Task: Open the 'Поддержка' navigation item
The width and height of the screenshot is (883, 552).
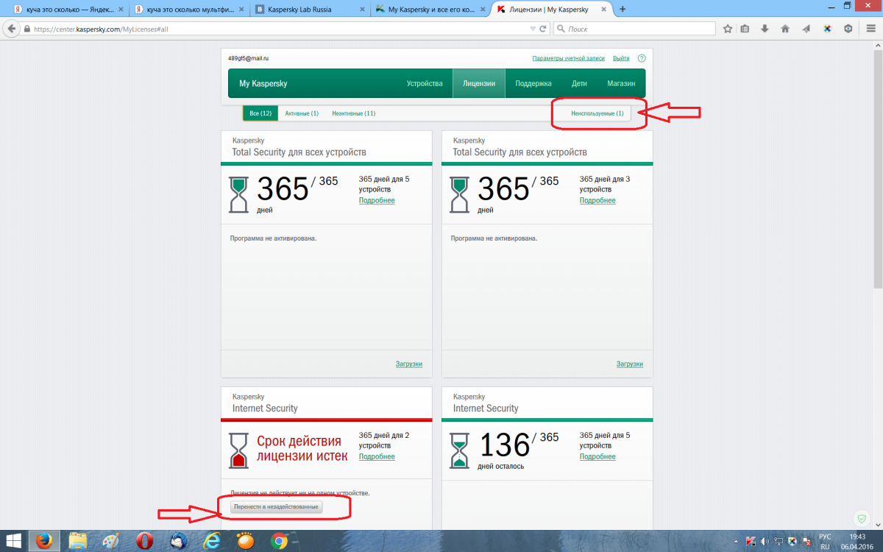Action: coord(533,83)
